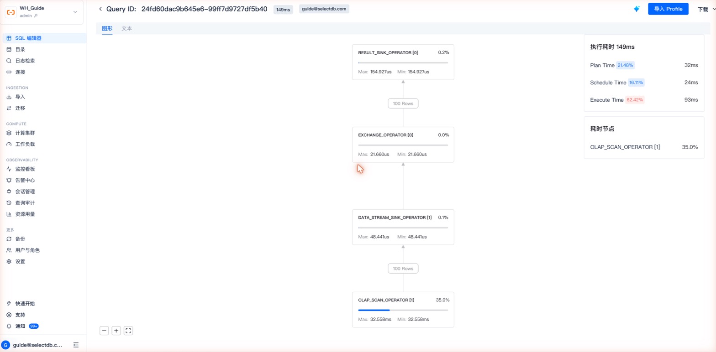Viewport: 716px width, 352px height.
Task: Zoom in the graph with plus button
Action: [116, 331]
